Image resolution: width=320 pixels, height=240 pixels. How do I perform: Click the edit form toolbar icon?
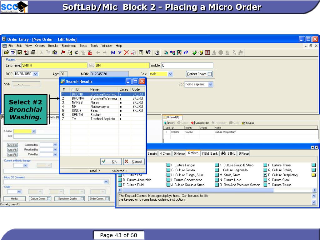pos(13,52)
